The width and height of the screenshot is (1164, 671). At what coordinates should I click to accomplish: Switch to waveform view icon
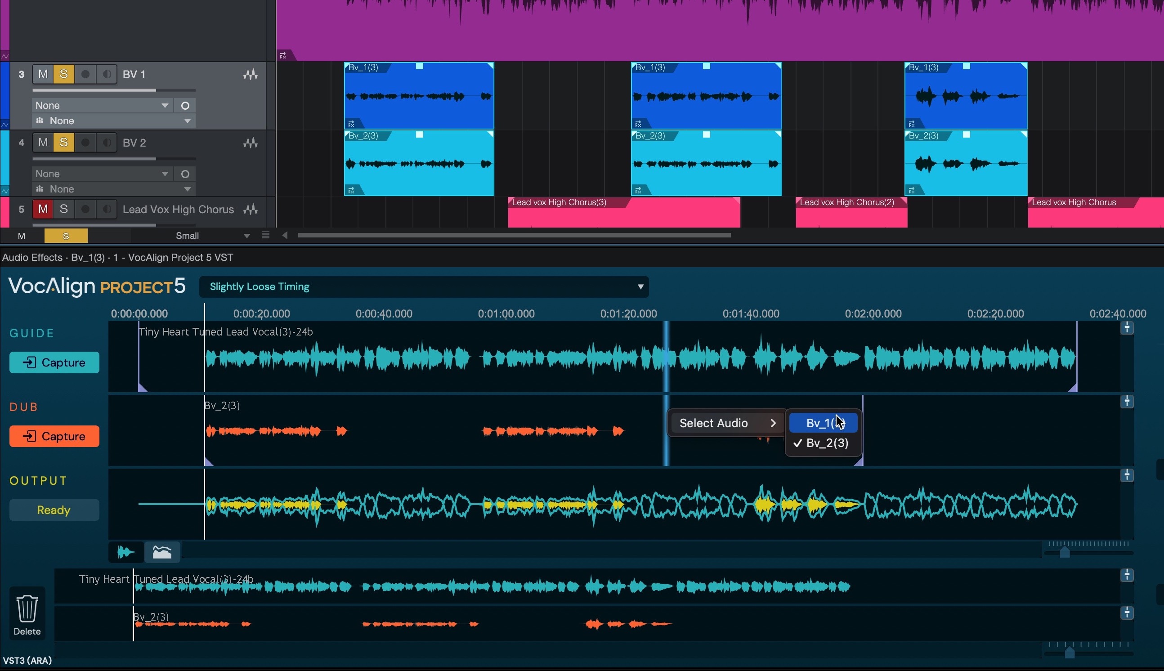click(126, 552)
